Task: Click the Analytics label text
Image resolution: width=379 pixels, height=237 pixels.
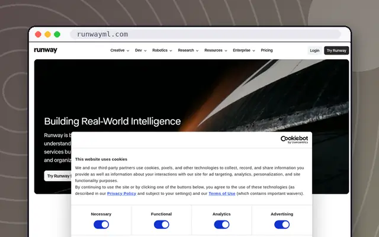Action: point(221,214)
